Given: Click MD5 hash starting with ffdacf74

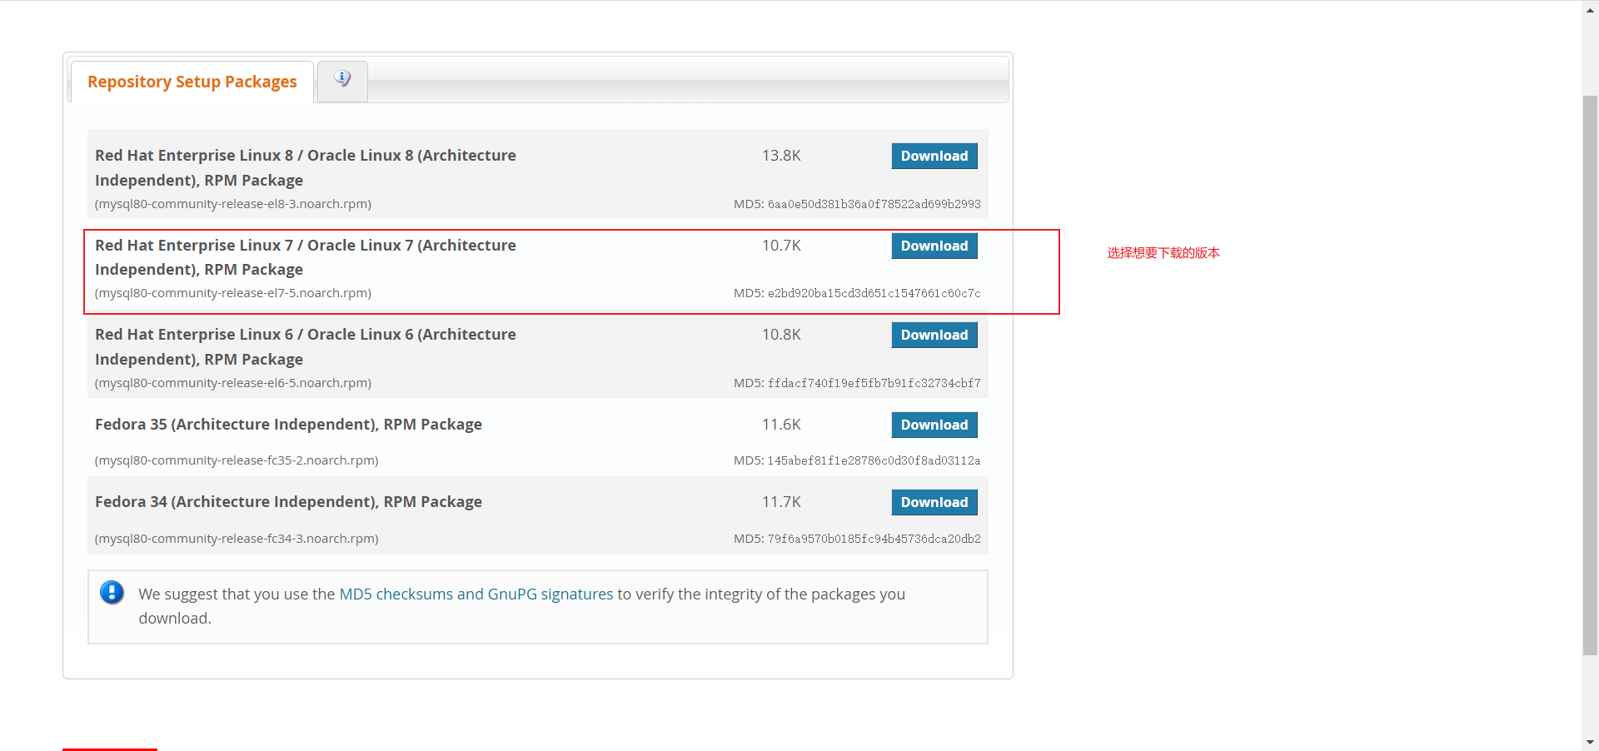Looking at the screenshot, I should [x=874, y=383].
